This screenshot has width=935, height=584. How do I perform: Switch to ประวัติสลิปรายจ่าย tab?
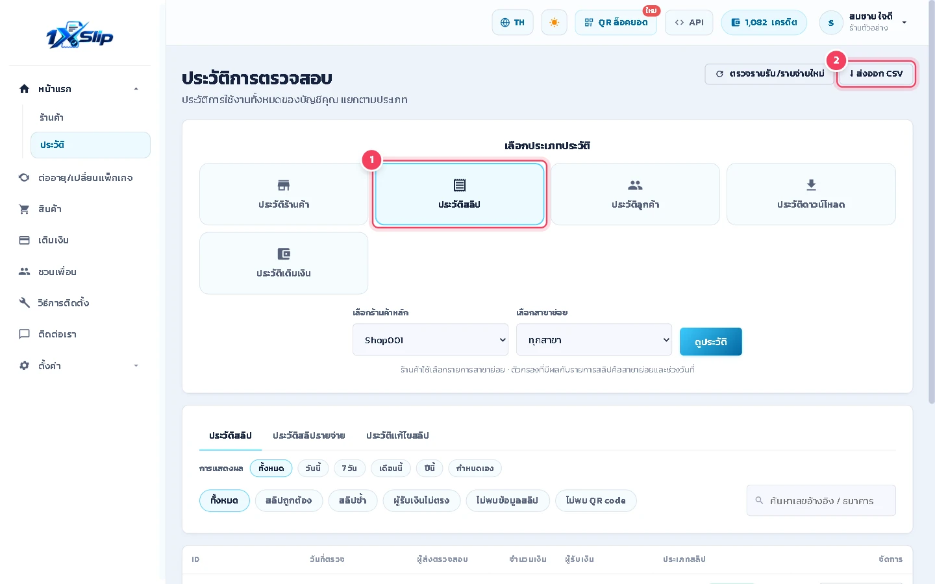(x=309, y=435)
